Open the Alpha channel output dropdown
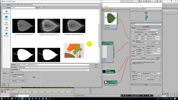This screenshot has height=100, width=178. pos(155,49)
